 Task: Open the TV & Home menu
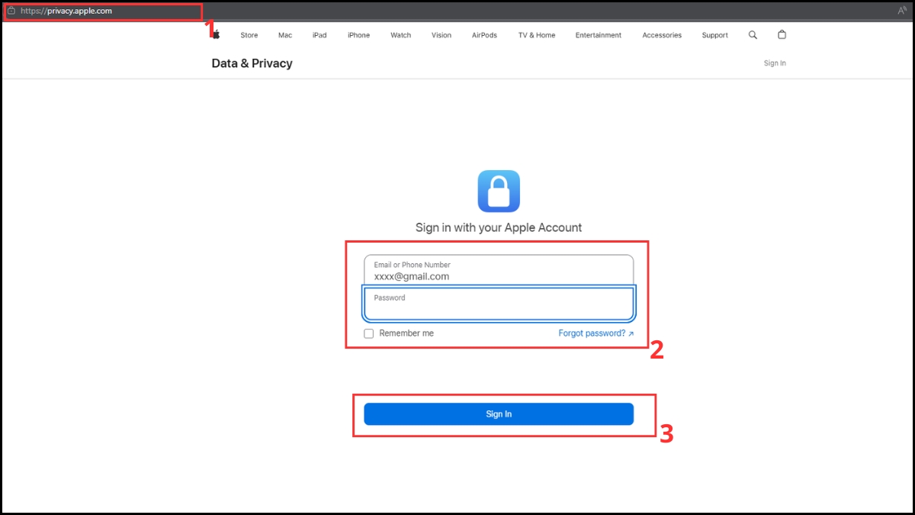(537, 35)
